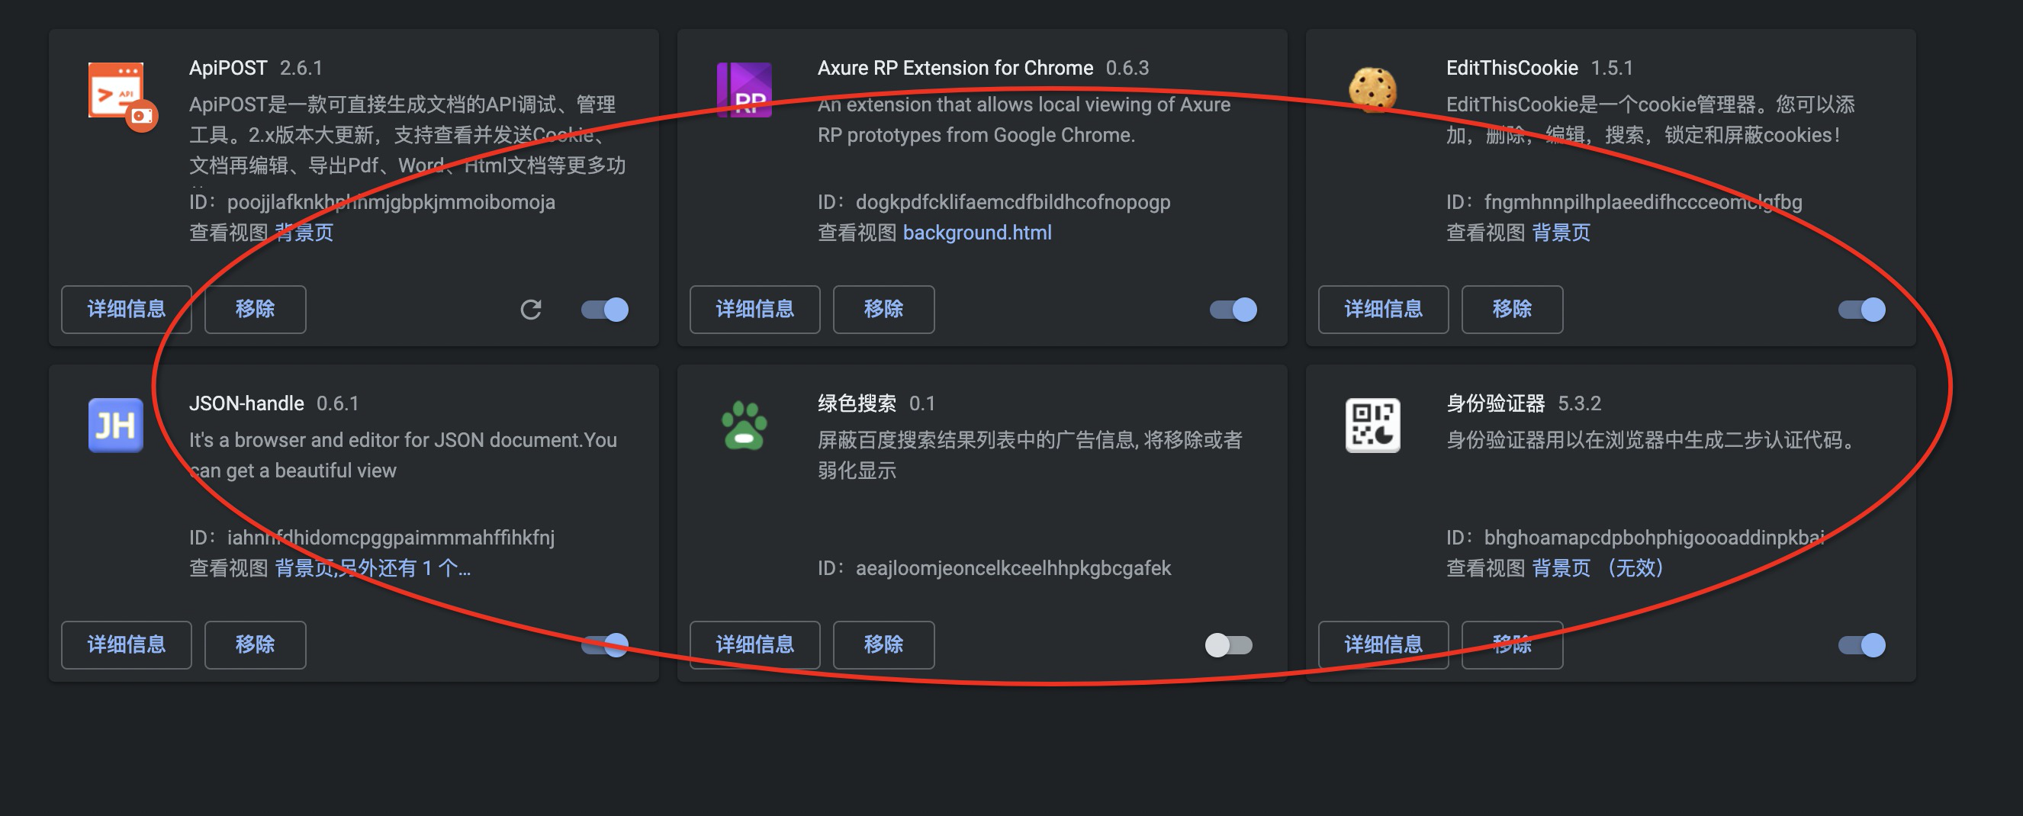
Task: Open Axure background.html view link
Action: [x=977, y=233]
